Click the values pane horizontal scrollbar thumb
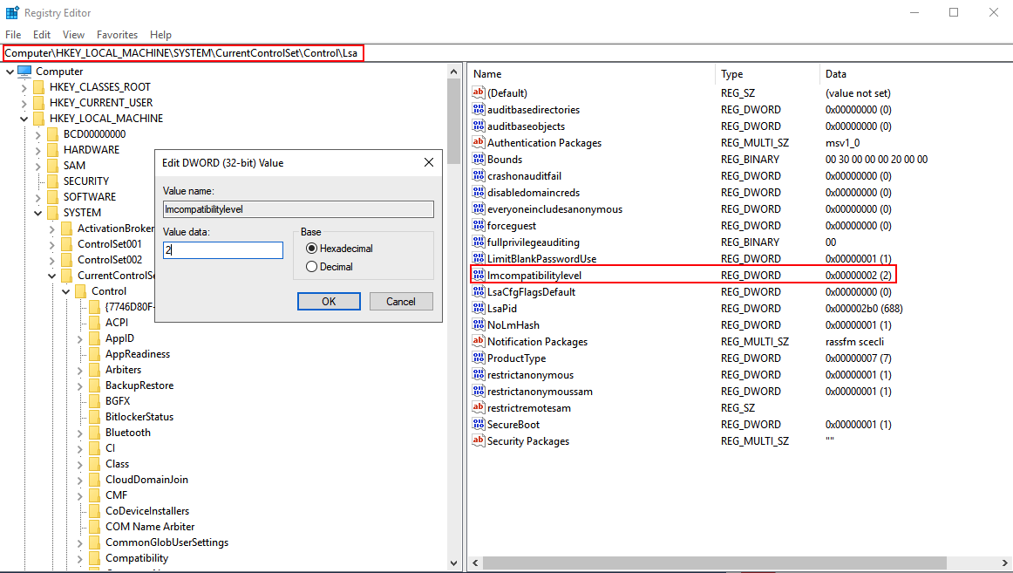This screenshot has width=1013, height=573. (x=715, y=563)
